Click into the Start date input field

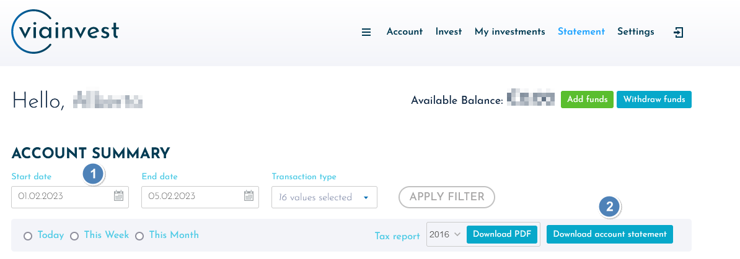(70, 197)
